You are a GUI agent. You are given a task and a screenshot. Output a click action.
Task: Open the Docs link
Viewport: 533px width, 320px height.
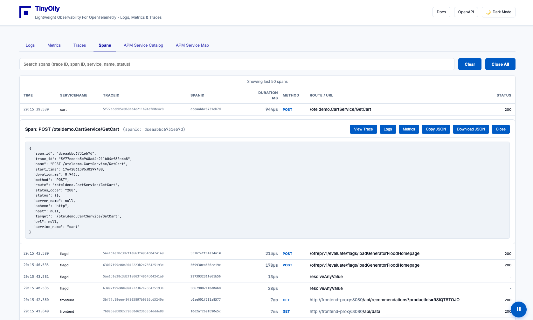441,12
